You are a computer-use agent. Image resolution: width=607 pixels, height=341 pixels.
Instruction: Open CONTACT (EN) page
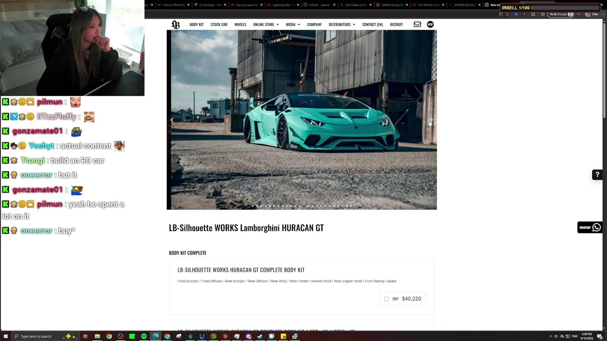point(372,25)
